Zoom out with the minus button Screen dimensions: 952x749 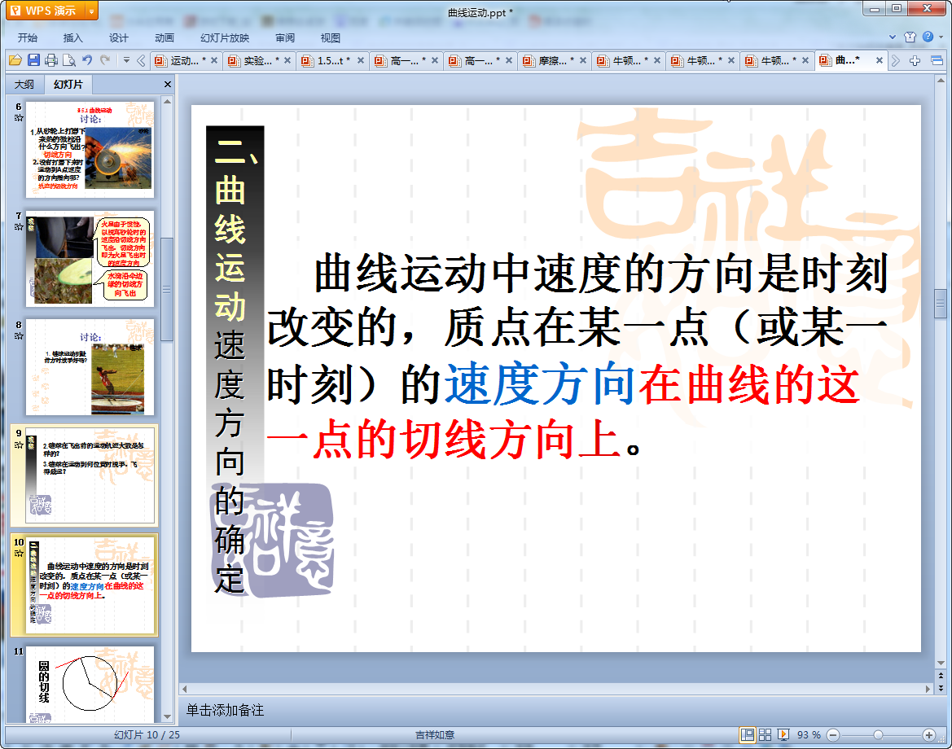[834, 735]
